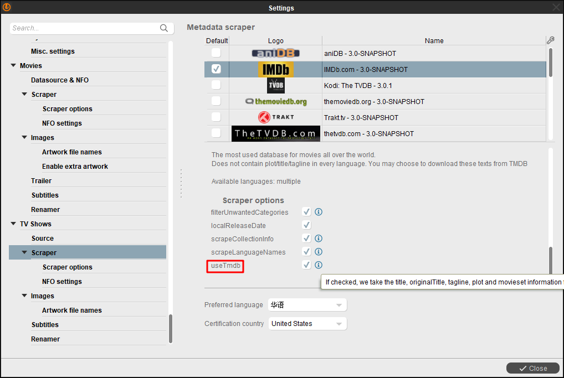Open Misc. settings page
This screenshot has width=564, height=378.
coord(53,51)
